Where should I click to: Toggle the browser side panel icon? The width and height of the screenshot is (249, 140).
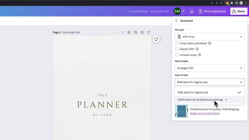tap(237, 3)
